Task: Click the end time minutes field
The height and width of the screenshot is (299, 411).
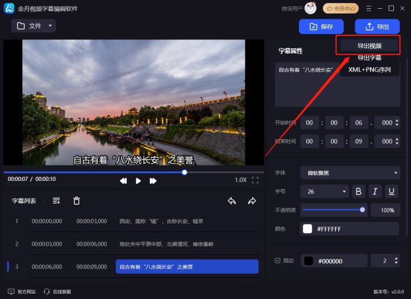Action: tap(334, 142)
